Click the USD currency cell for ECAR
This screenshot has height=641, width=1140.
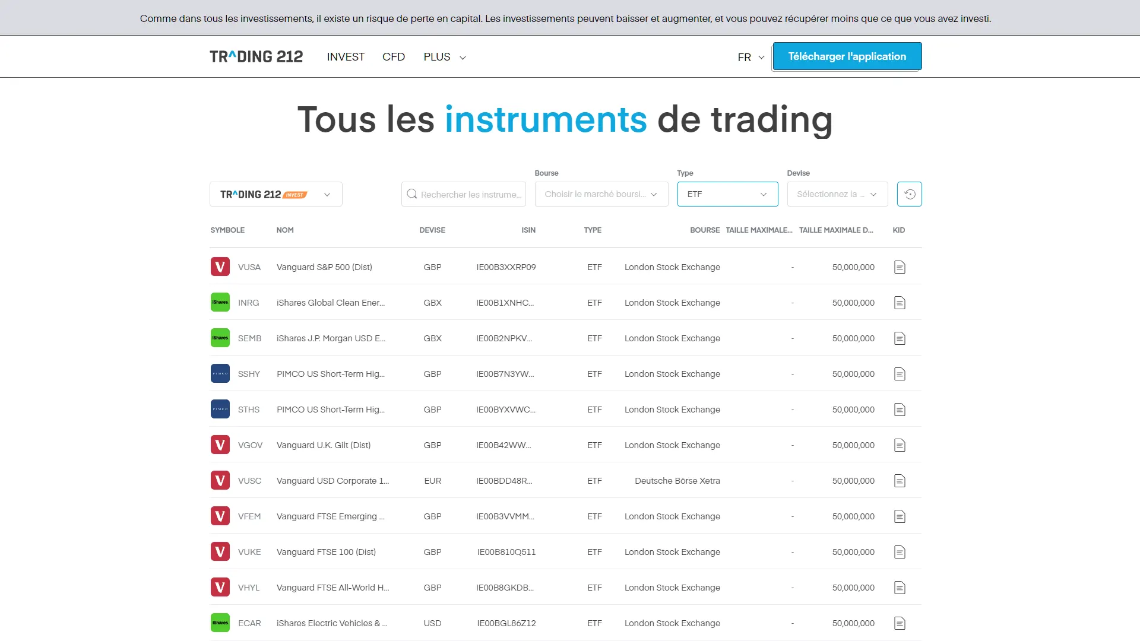[x=432, y=623]
